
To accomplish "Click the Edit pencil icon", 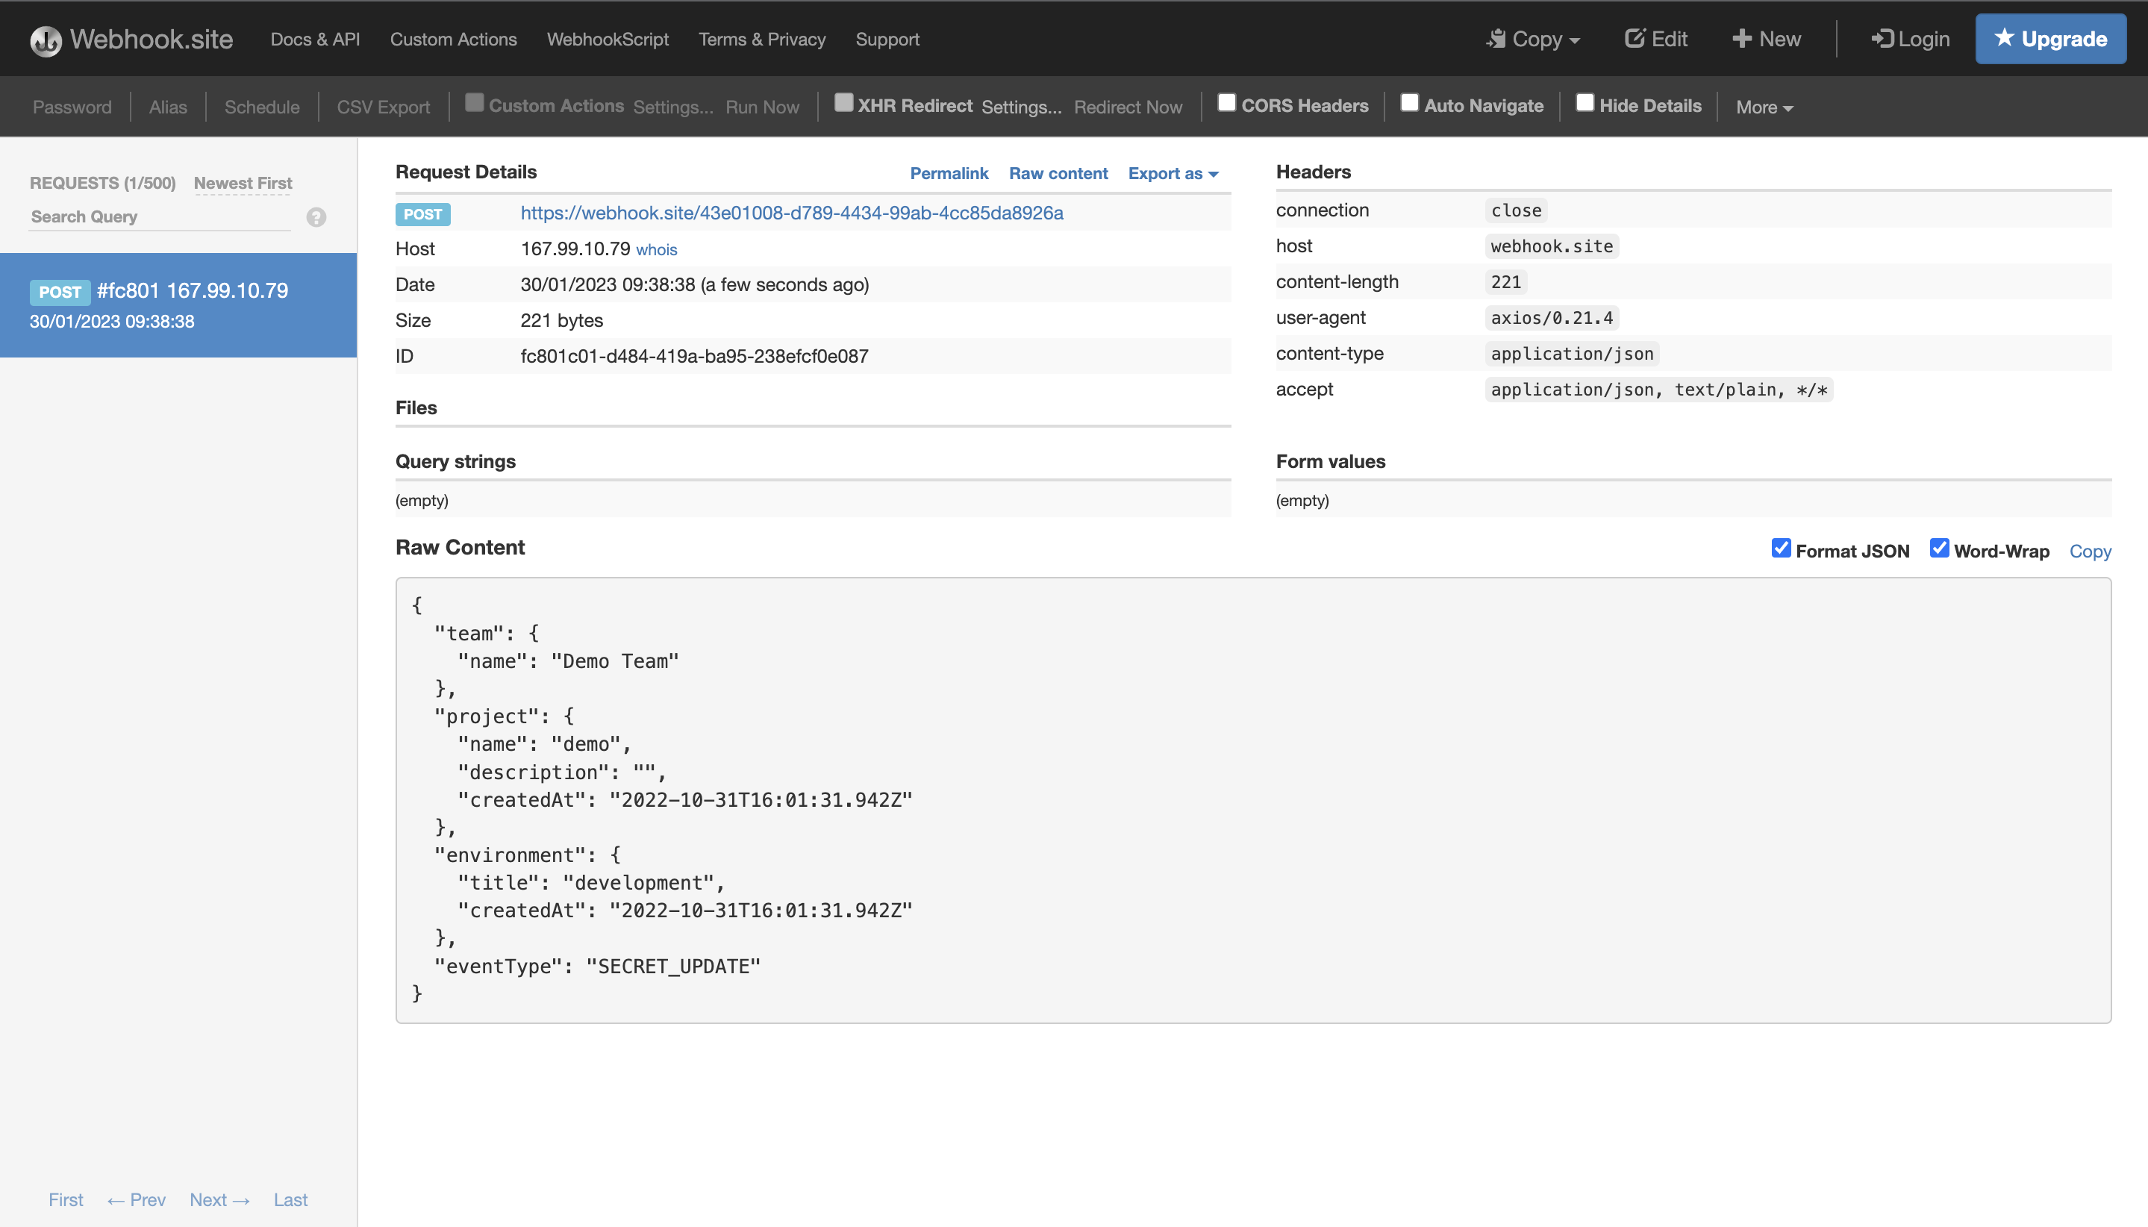I will [1634, 39].
